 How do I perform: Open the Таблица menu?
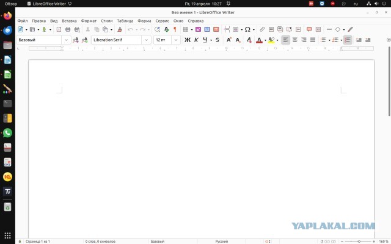[x=125, y=21]
